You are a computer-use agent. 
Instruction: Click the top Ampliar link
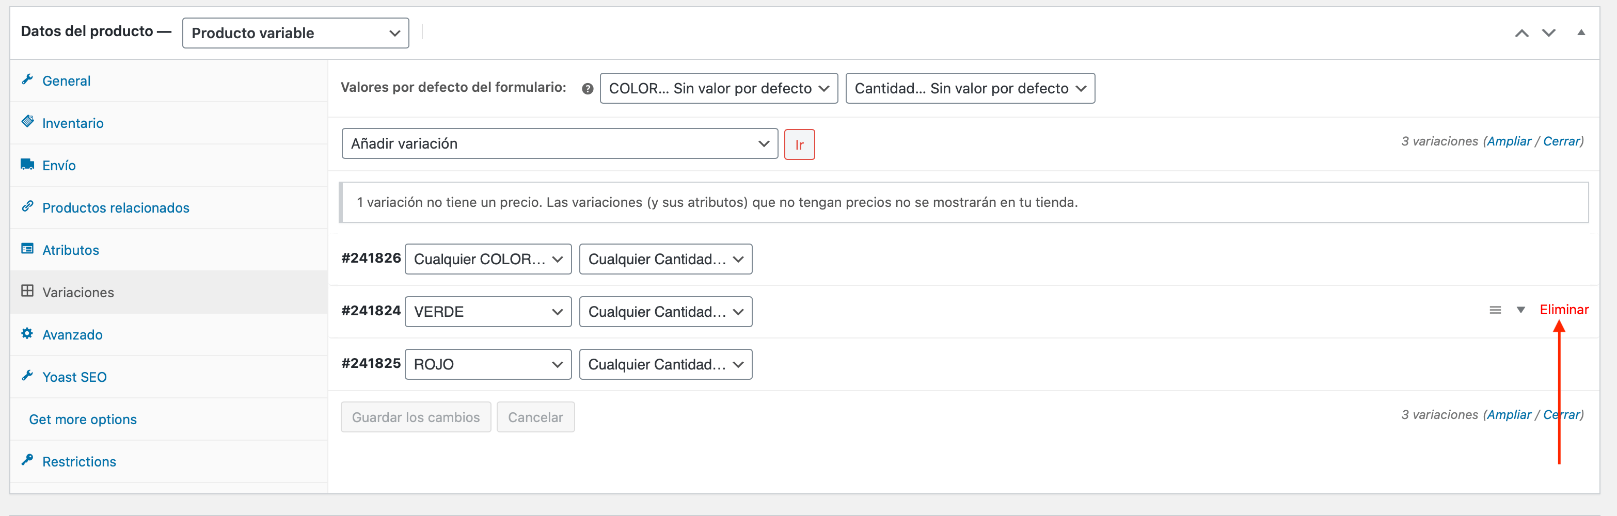(1509, 142)
